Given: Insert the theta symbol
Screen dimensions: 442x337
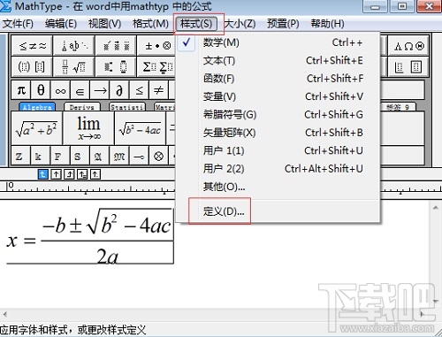Looking at the screenshot, I should tap(41, 90).
